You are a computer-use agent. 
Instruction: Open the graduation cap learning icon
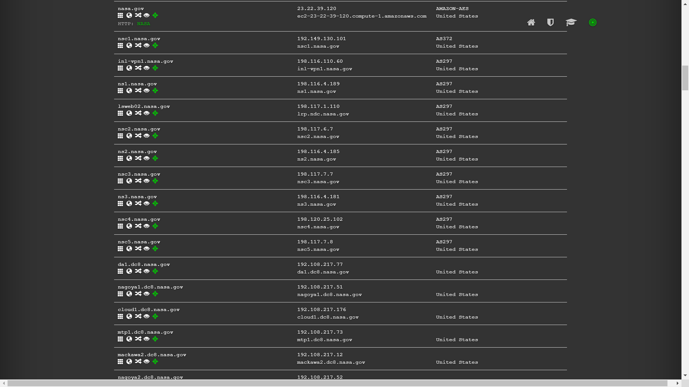click(x=571, y=23)
